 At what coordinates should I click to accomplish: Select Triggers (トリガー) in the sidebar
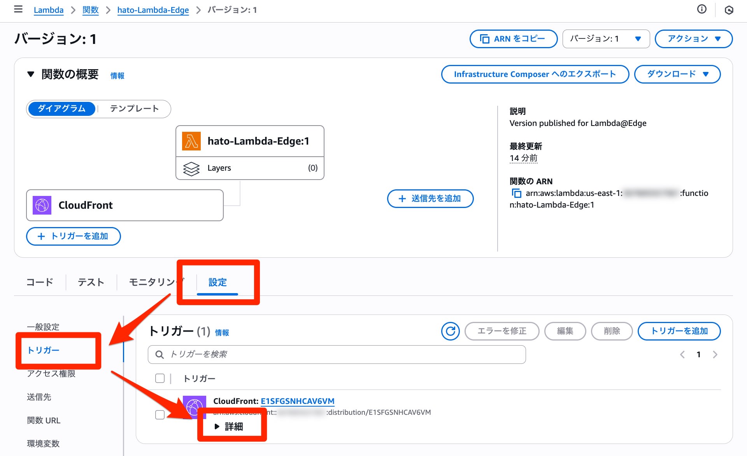click(43, 350)
